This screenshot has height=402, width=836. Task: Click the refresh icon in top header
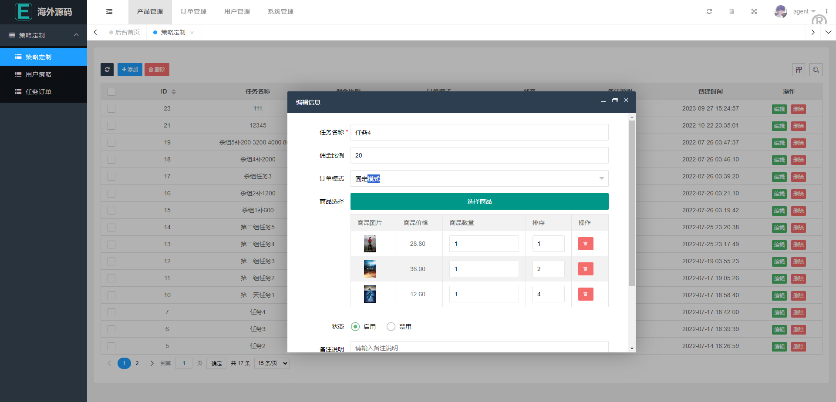pos(709,11)
